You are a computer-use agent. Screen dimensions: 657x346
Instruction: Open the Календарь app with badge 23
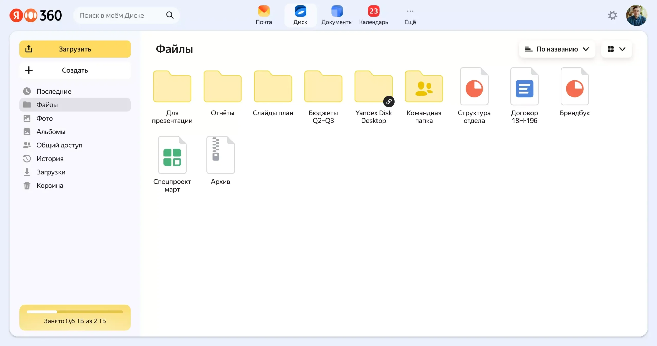[373, 15]
